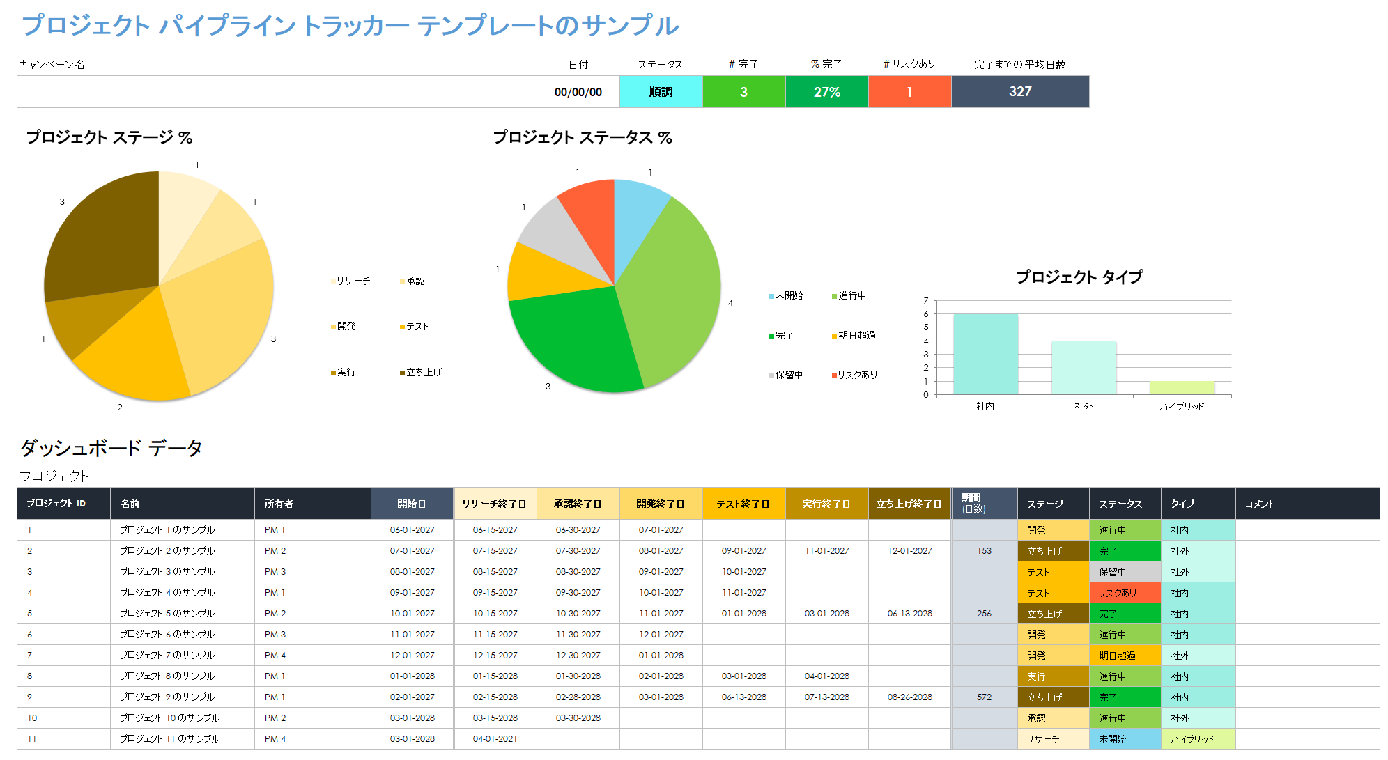Viewport: 1388px width, 760px height.
Task: Select the green # 完了 value 3
Action: [x=743, y=91]
